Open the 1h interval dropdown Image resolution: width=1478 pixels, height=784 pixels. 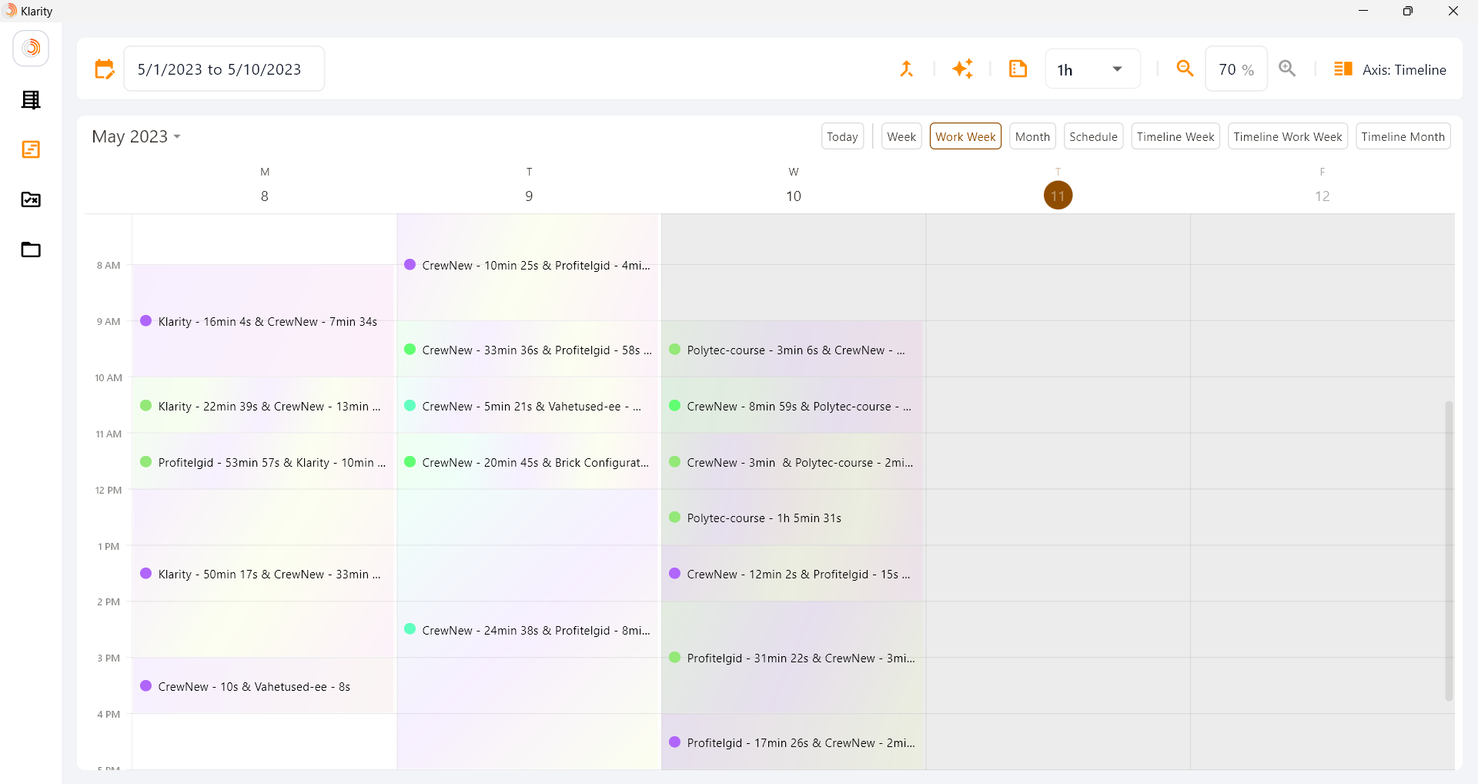(1092, 69)
